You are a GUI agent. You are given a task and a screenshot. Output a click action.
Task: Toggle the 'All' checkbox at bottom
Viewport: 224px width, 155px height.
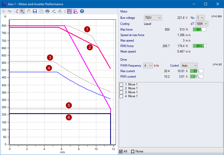tap(121, 151)
